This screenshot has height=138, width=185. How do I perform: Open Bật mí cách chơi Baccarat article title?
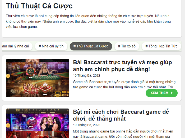coord(121,115)
